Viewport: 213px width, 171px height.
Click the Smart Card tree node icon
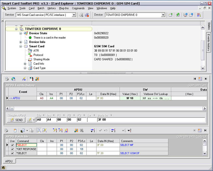tap(26, 46)
